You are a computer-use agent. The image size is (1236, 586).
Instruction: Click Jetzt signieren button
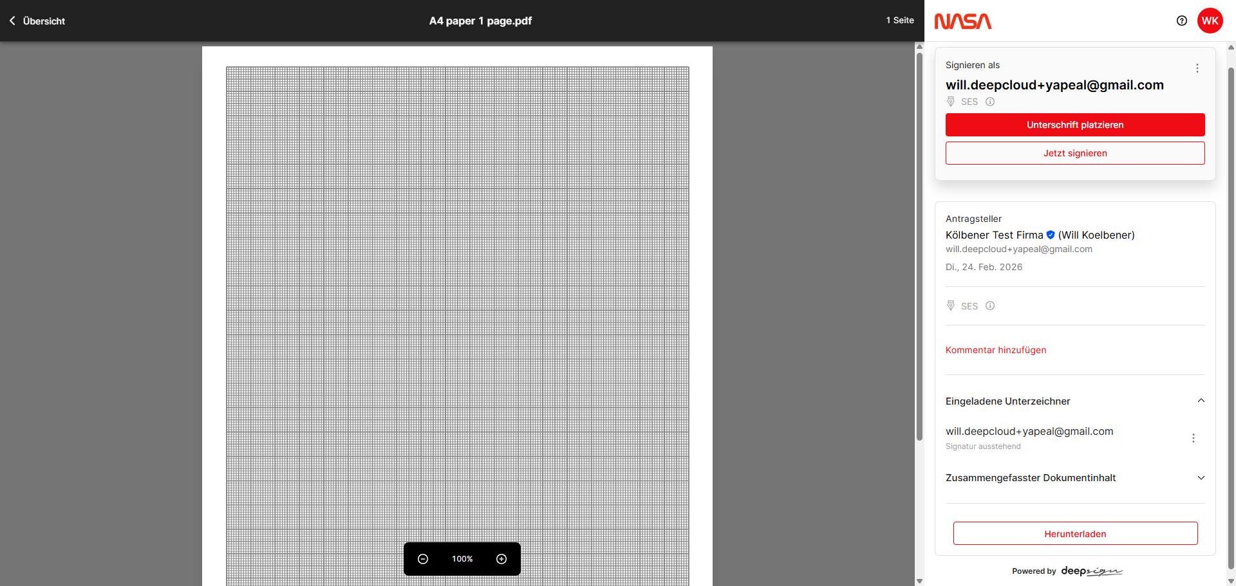point(1074,153)
